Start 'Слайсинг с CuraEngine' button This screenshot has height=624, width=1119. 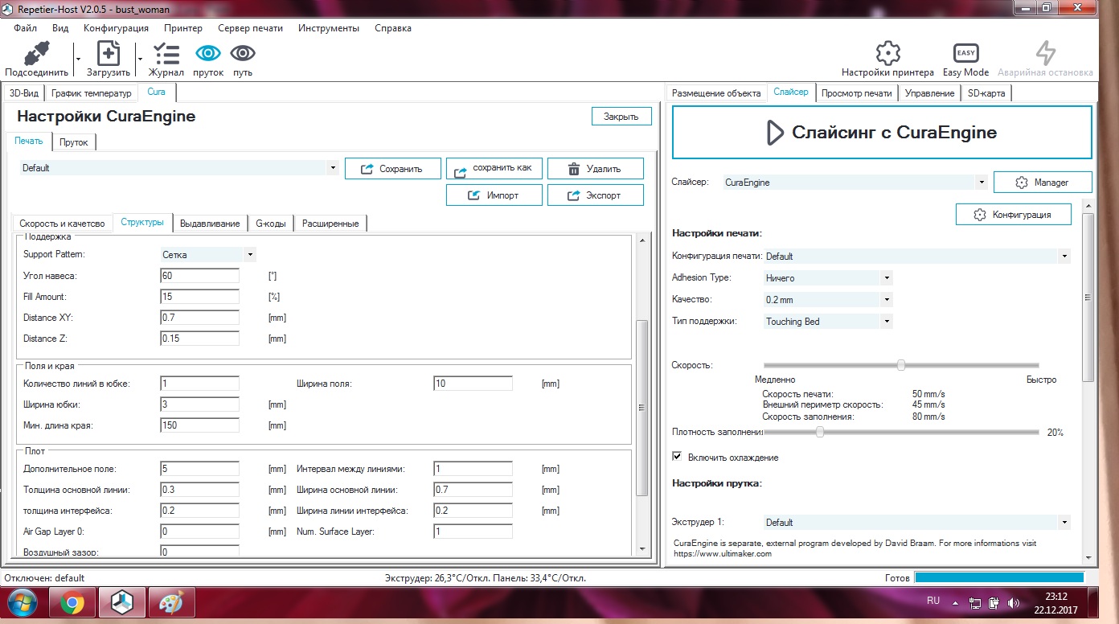pyautogui.click(x=882, y=133)
